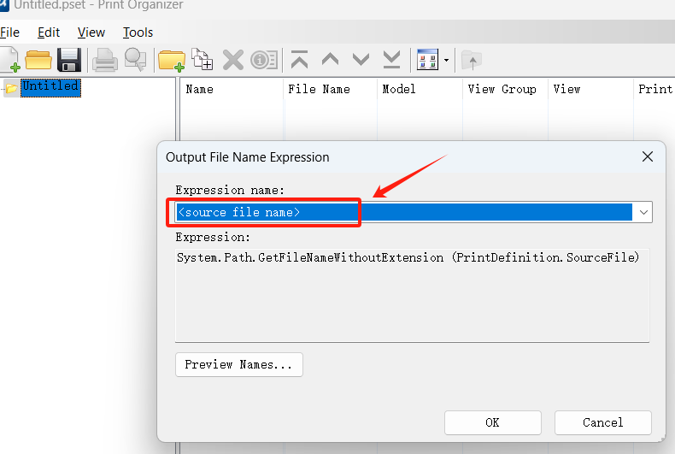Click the Move to Top arrow icon
Viewport: 675px width, 454px height.
pos(299,60)
